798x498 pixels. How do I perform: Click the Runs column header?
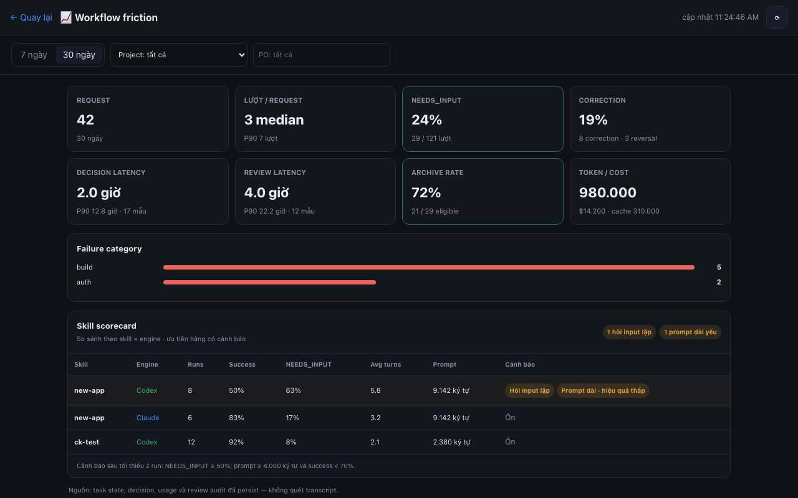click(x=196, y=364)
